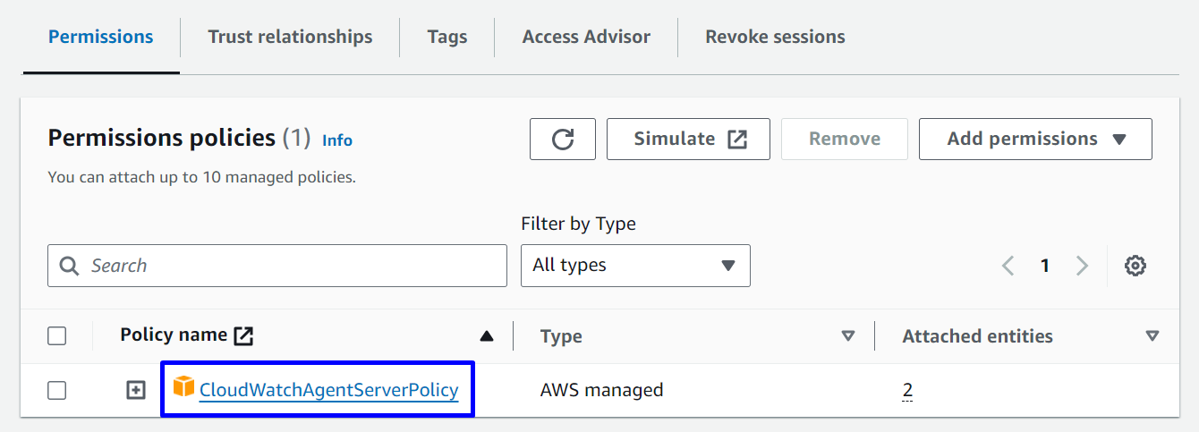Click the external link icon beside Policy name

243,336
